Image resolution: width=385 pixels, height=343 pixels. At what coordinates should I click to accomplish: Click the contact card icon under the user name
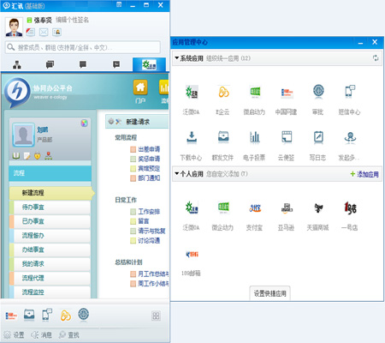(x=57, y=32)
